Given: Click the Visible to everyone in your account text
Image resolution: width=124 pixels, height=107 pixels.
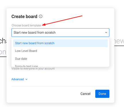Looking at the screenshot, I should [x=33, y=68].
